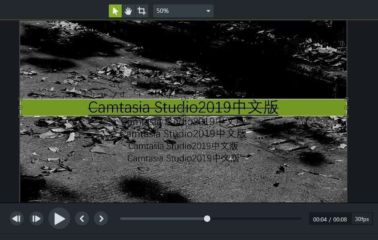Screen dimensions: 378x240
Task: Click the unplayed portion of the scrubber bar
Action: point(255,219)
